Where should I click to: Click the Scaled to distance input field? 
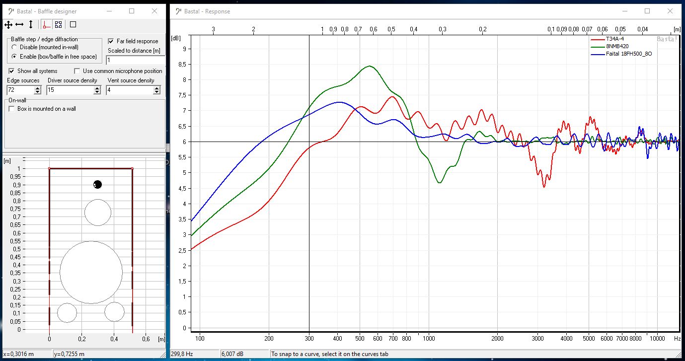pos(134,60)
